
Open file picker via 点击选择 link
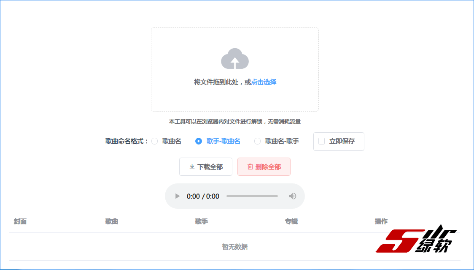[264, 82]
